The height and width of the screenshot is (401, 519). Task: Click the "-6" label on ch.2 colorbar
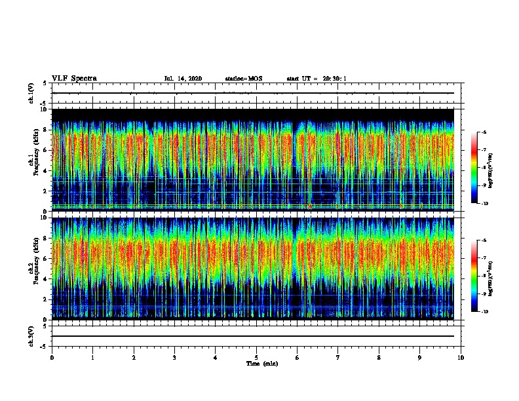click(x=484, y=240)
